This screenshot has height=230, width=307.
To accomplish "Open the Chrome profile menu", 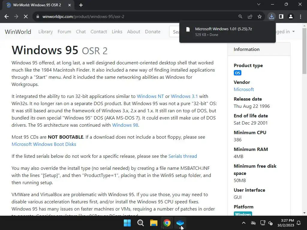I will 291,17.
